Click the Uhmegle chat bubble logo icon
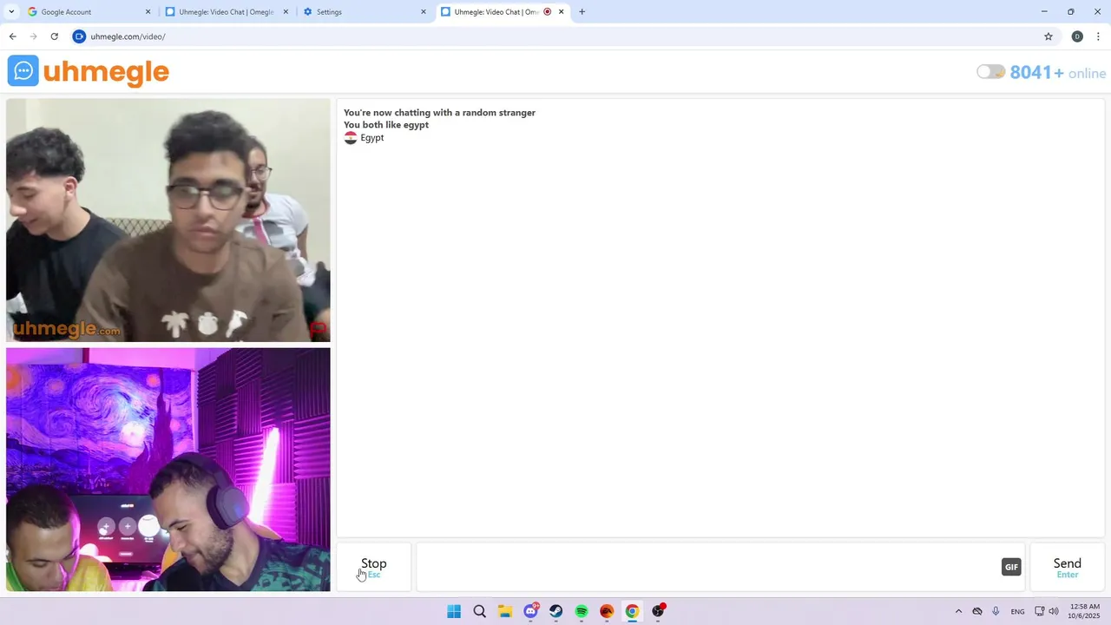 (23, 71)
